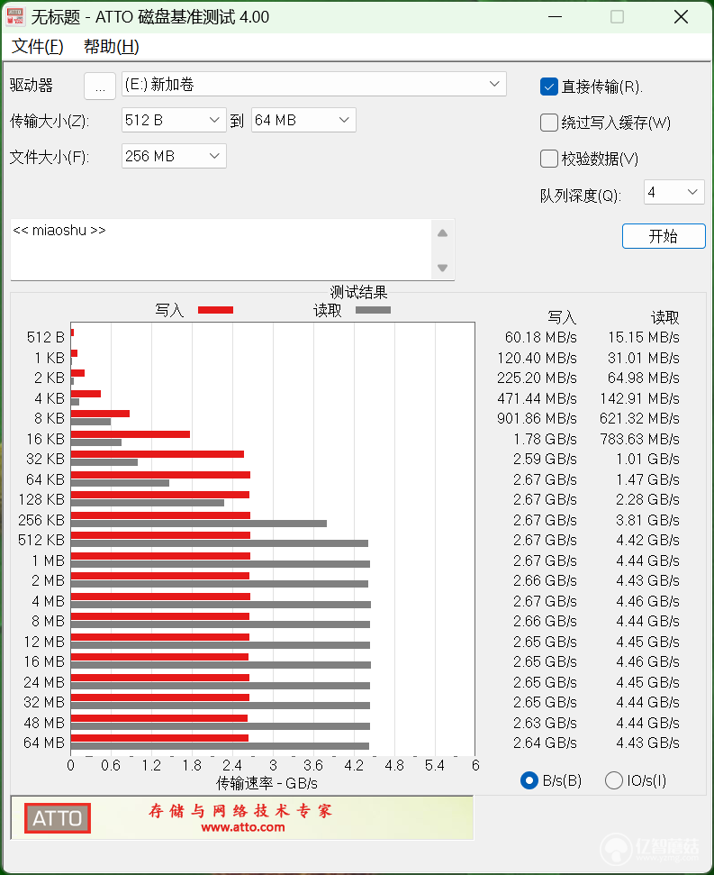Click the ATTO app icon in title bar

pos(15,17)
